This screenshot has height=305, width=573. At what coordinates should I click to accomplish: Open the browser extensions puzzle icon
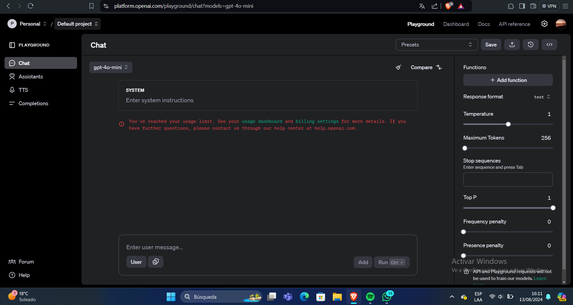click(511, 6)
